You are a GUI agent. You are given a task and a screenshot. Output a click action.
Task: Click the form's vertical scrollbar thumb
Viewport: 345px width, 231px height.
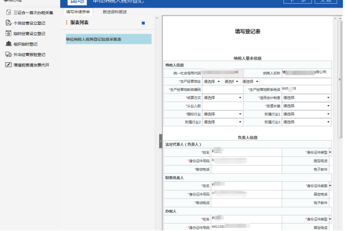click(x=340, y=79)
